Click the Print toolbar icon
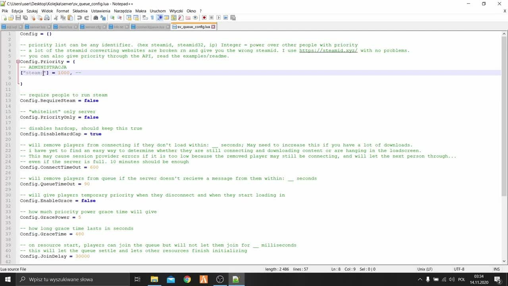The height and width of the screenshot is (286, 508). coord(47,17)
